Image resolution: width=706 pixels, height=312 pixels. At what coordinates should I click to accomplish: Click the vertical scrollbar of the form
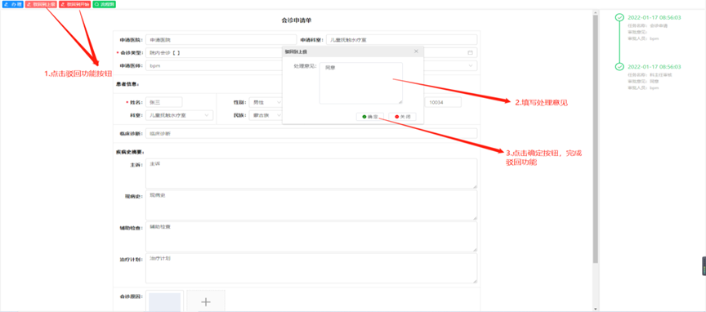[x=596, y=140]
